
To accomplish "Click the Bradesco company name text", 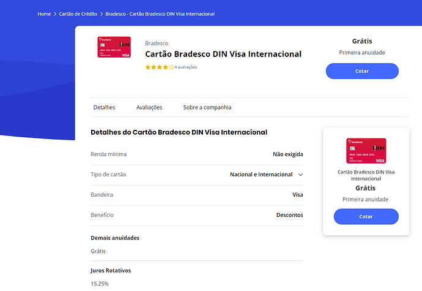I will (x=157, y=43).
